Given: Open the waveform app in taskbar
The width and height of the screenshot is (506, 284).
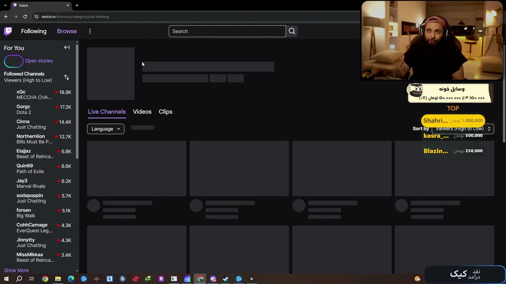Looking at the screenshot, I should [97, 279].
